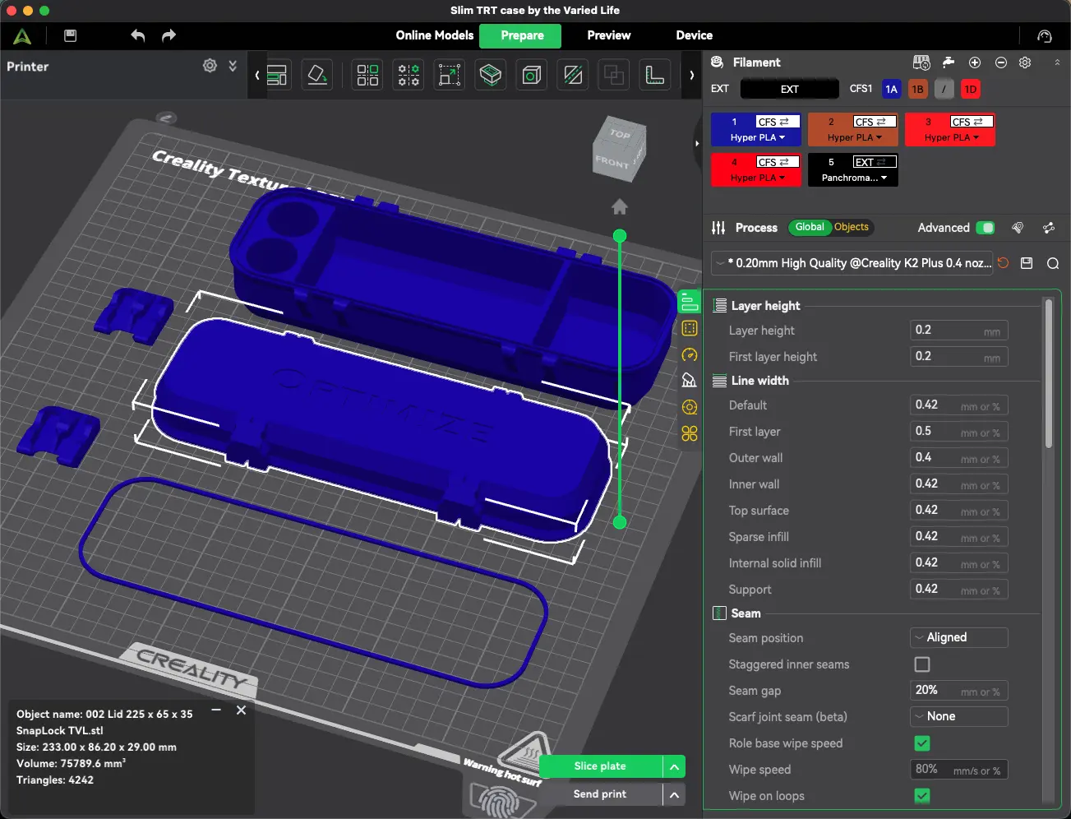Click the save project icon
The width and height of the screenshot is (1071, 819).
[70, 35]
